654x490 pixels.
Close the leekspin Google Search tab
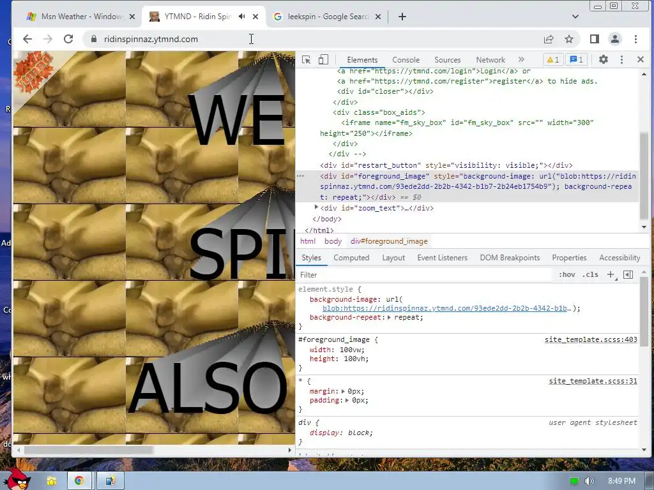378,16
